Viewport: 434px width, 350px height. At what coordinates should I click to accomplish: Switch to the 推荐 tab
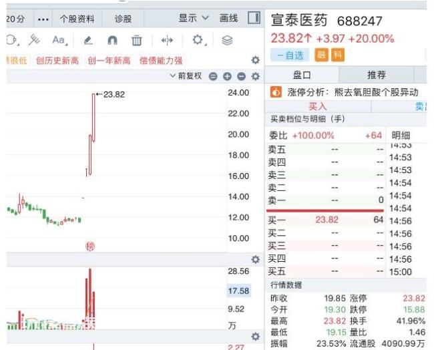pyautogui.click(x=377, y=75)
